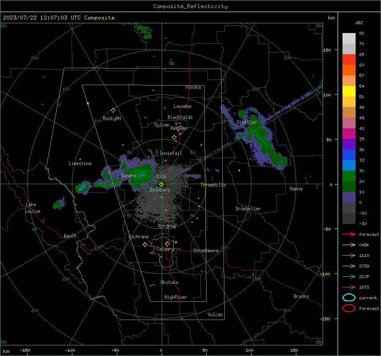
Task: Click the HighRiver city label
Action: 176,297
